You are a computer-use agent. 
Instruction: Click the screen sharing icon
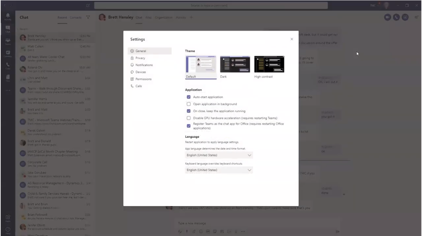(x=405, y=17)
